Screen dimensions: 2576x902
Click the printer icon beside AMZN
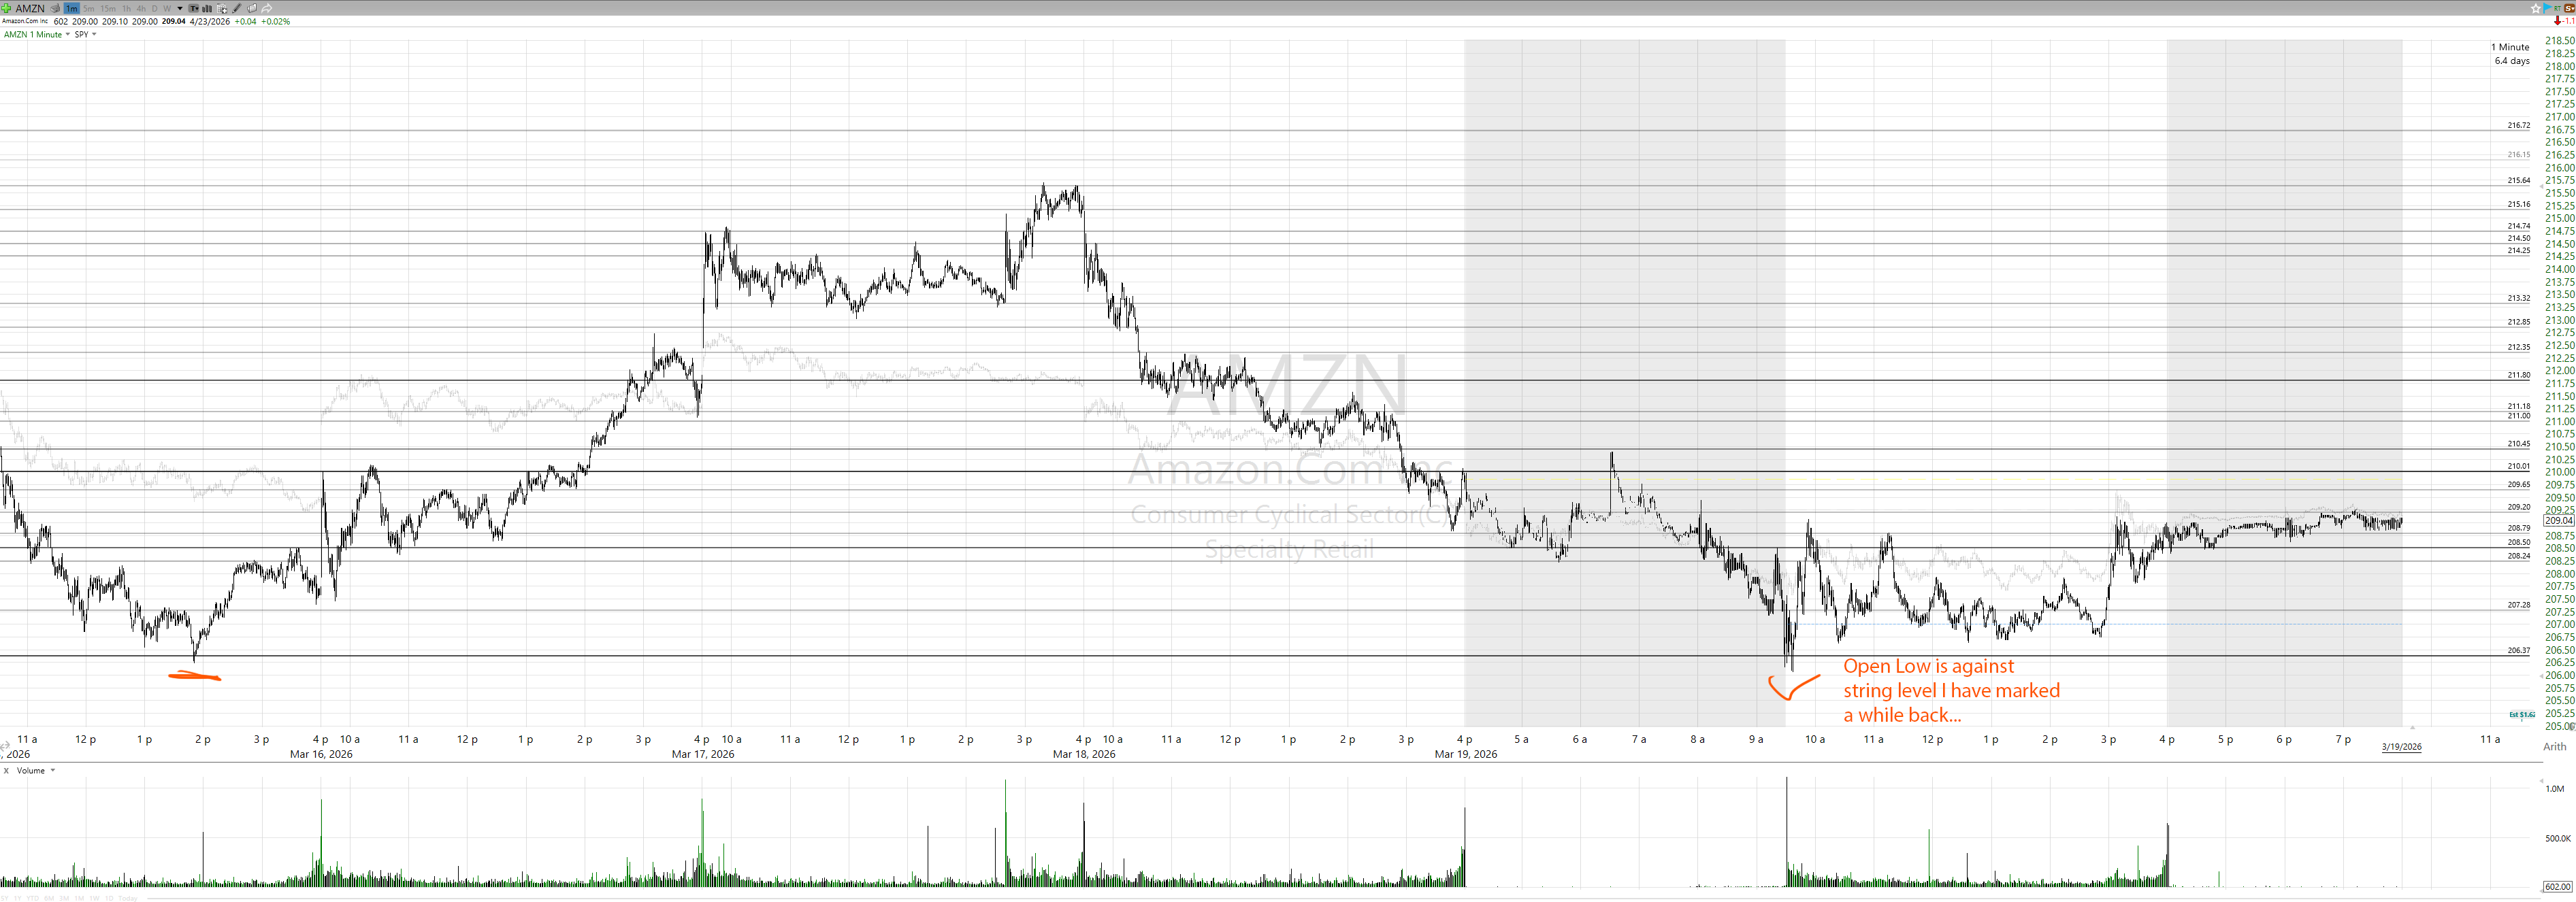tap(55, 8)
